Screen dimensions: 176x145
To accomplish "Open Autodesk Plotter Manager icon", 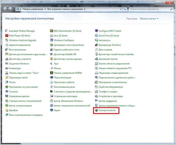I will 7,31.
